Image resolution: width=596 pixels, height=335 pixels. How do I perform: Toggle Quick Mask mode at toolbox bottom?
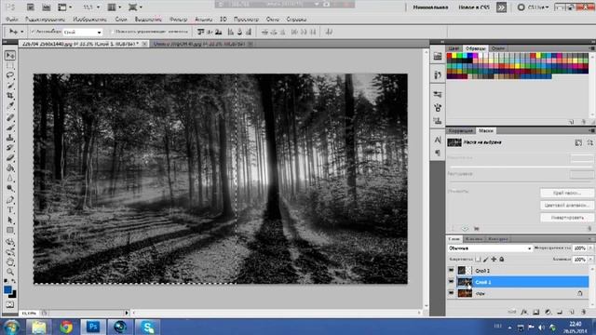(x=10, y=304)
